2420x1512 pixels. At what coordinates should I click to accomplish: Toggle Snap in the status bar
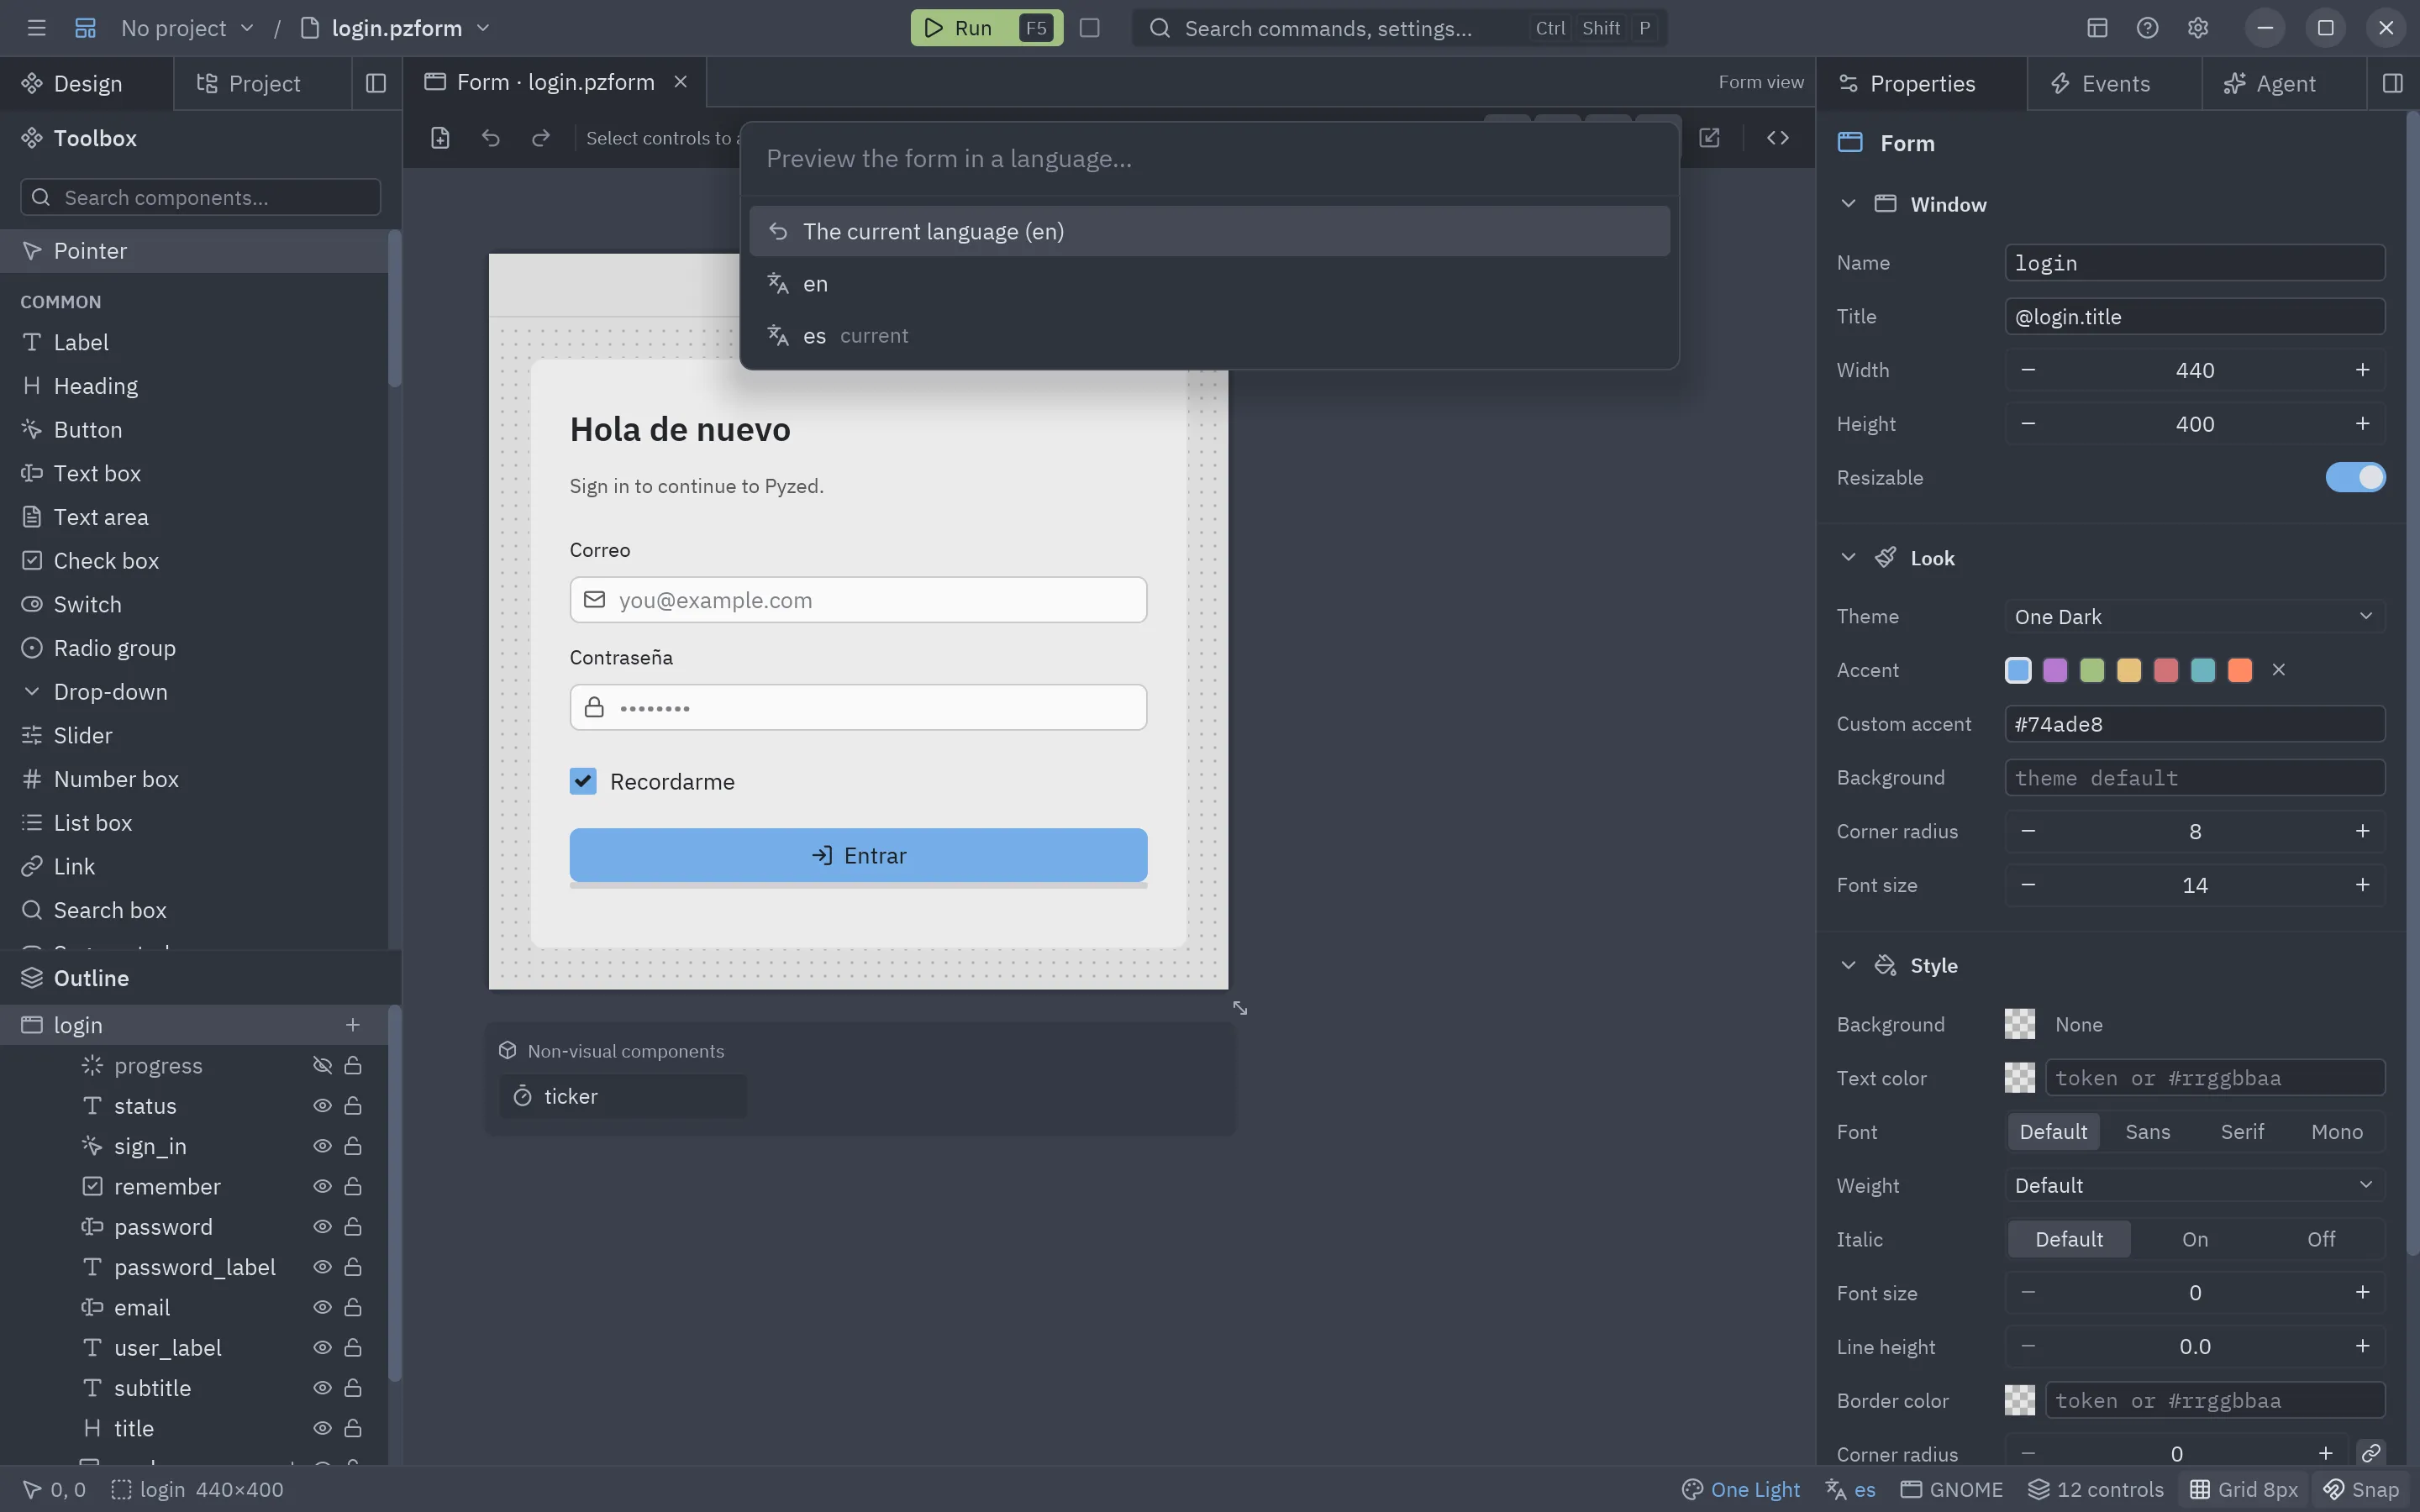(2361, 1489)
